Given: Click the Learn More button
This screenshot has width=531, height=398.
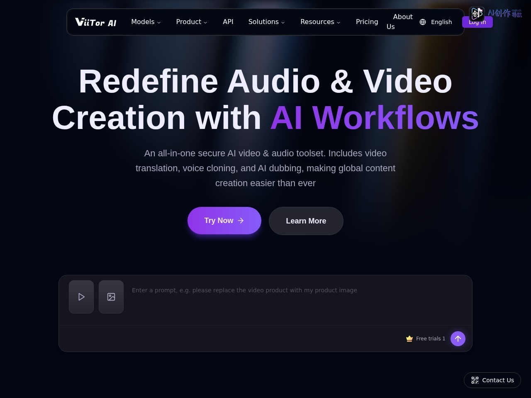Looking at the screenshot, I should point(306,221).
